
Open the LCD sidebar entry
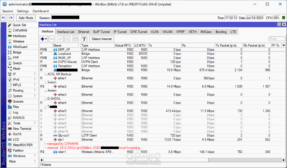pos(22,139)
